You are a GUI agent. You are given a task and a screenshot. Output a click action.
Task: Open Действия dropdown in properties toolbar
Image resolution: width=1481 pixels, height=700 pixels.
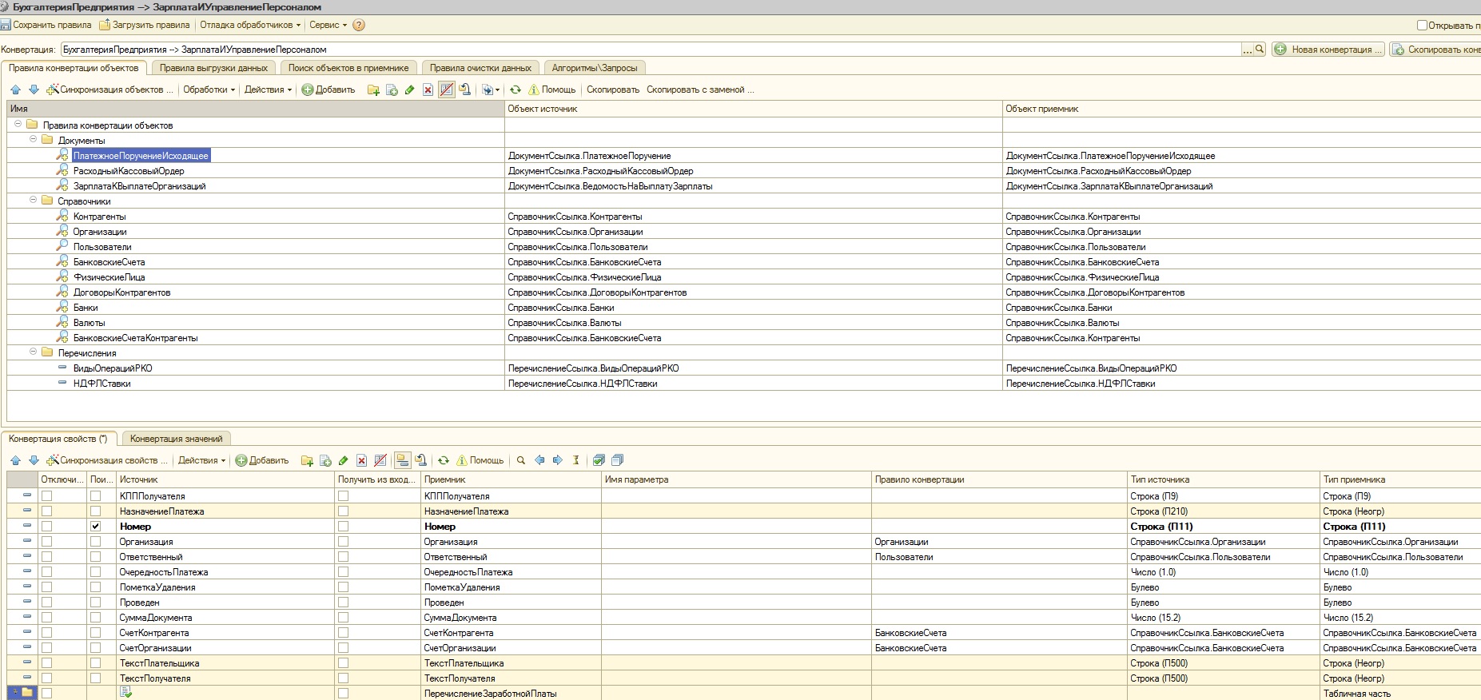(x=201, y=460)
